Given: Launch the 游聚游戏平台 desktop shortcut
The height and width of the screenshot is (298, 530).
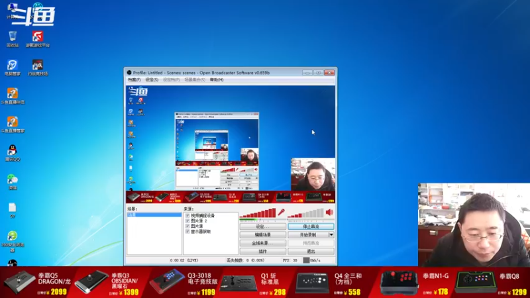Looking at the screenshot, I should point(38,38).
